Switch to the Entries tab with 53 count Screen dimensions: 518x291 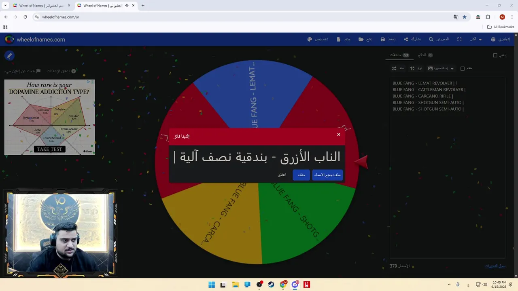tap(399, 55)
